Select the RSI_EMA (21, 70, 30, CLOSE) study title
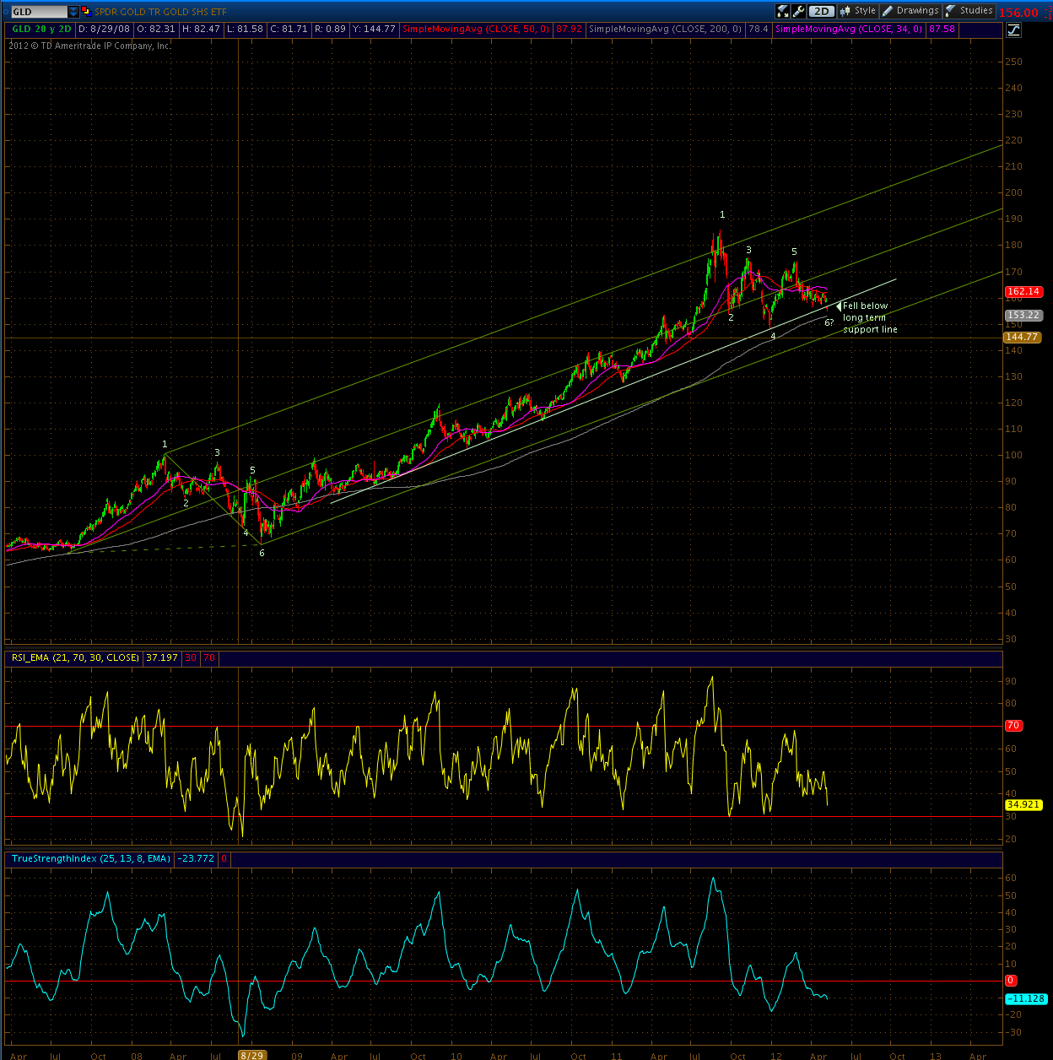The height and width of the screenshot is (1060, 1053). (x=75, y=657)
